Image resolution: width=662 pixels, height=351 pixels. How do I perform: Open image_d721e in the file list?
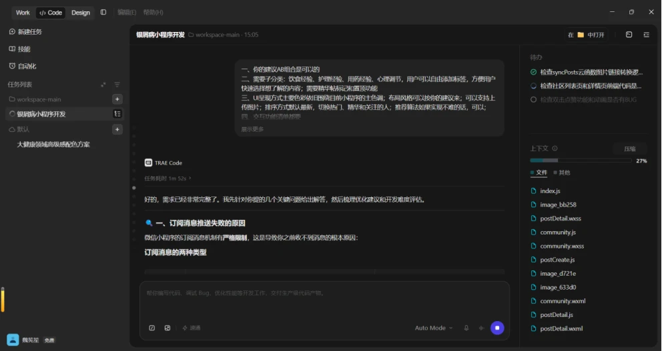coord(558,274)
